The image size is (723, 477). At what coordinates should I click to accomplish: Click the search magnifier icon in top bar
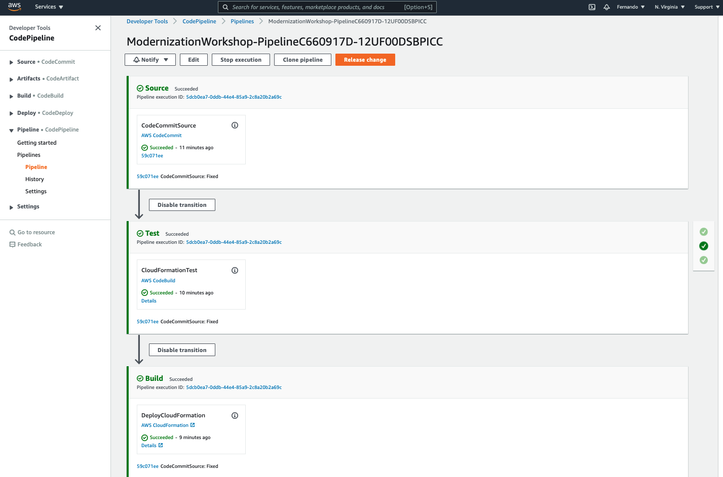click(225, 7)
